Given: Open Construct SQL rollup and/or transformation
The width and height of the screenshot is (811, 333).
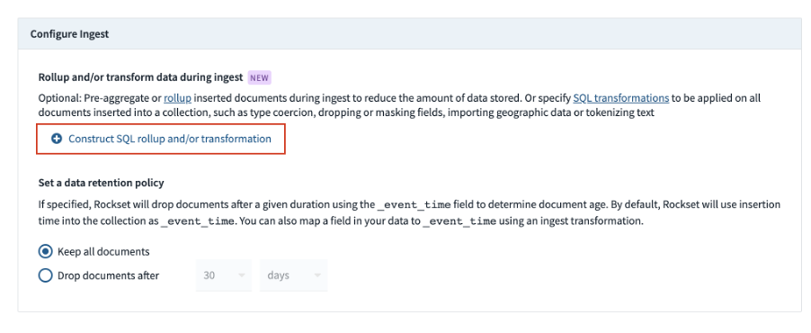Looking at the screenshot, I should tap(161, 139).
